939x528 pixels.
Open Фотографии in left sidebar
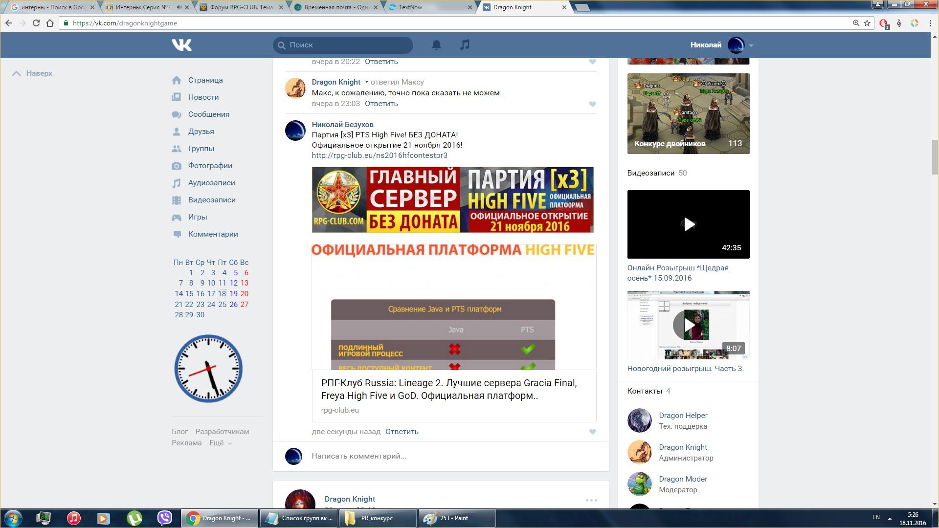click(210, 166)
